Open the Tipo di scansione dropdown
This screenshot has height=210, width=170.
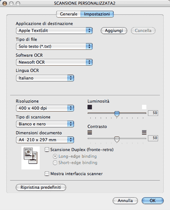tap(45, 124)
